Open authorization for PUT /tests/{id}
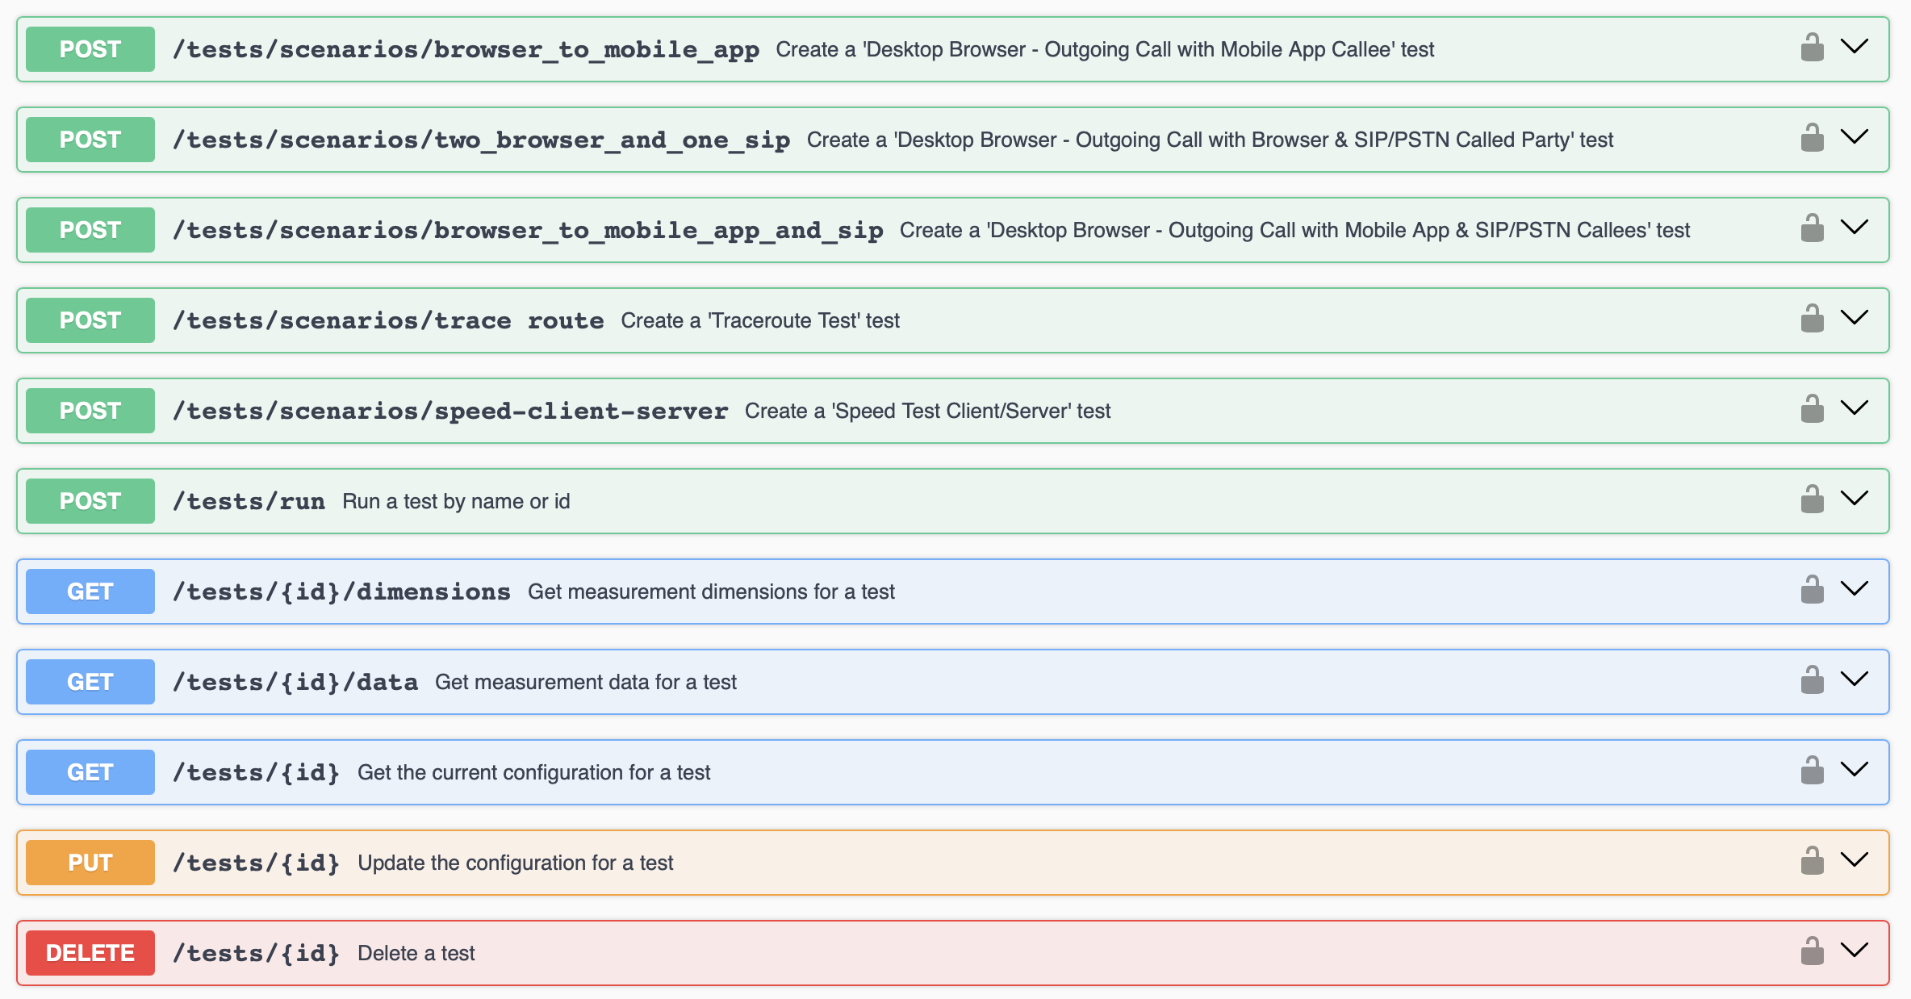The height and width of the screenshot is (999, 1911). coord(1813,861)
